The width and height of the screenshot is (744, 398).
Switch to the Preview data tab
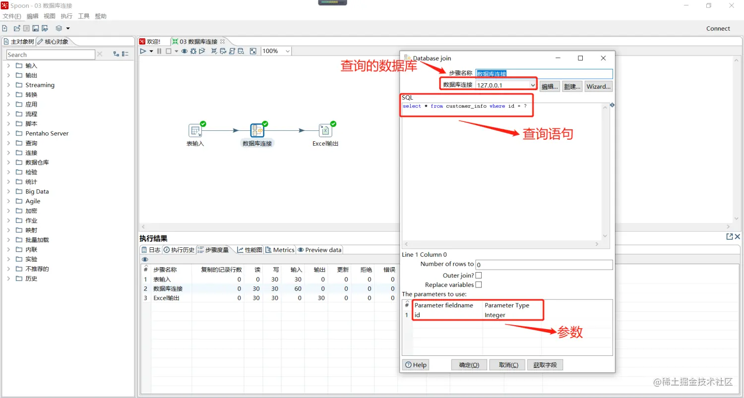319,250
